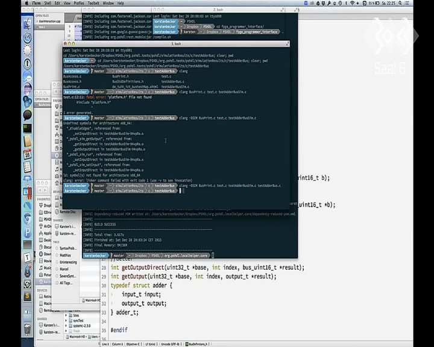The width and height of the screenshot is (434, 347).
Task: Open Messages speech bubble in Dock
Action: coord(27,76)
